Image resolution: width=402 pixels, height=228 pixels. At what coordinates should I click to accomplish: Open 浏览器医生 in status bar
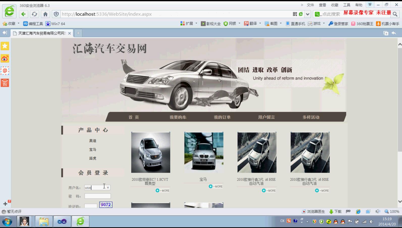coord(313,212)
